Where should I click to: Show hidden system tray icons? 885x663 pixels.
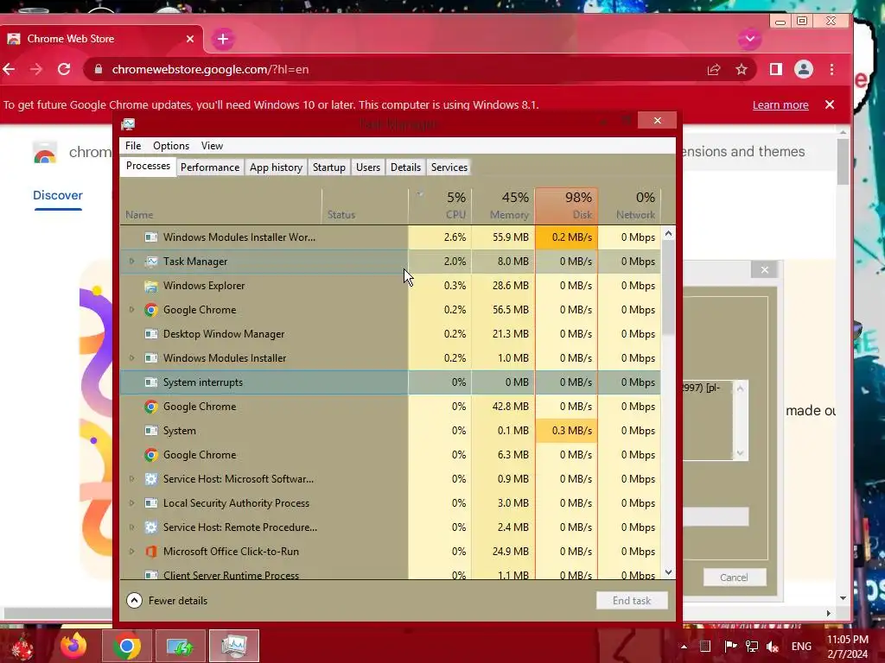pos(684,647)
